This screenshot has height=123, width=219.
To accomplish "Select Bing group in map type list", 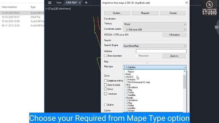I will click(128, 85).
